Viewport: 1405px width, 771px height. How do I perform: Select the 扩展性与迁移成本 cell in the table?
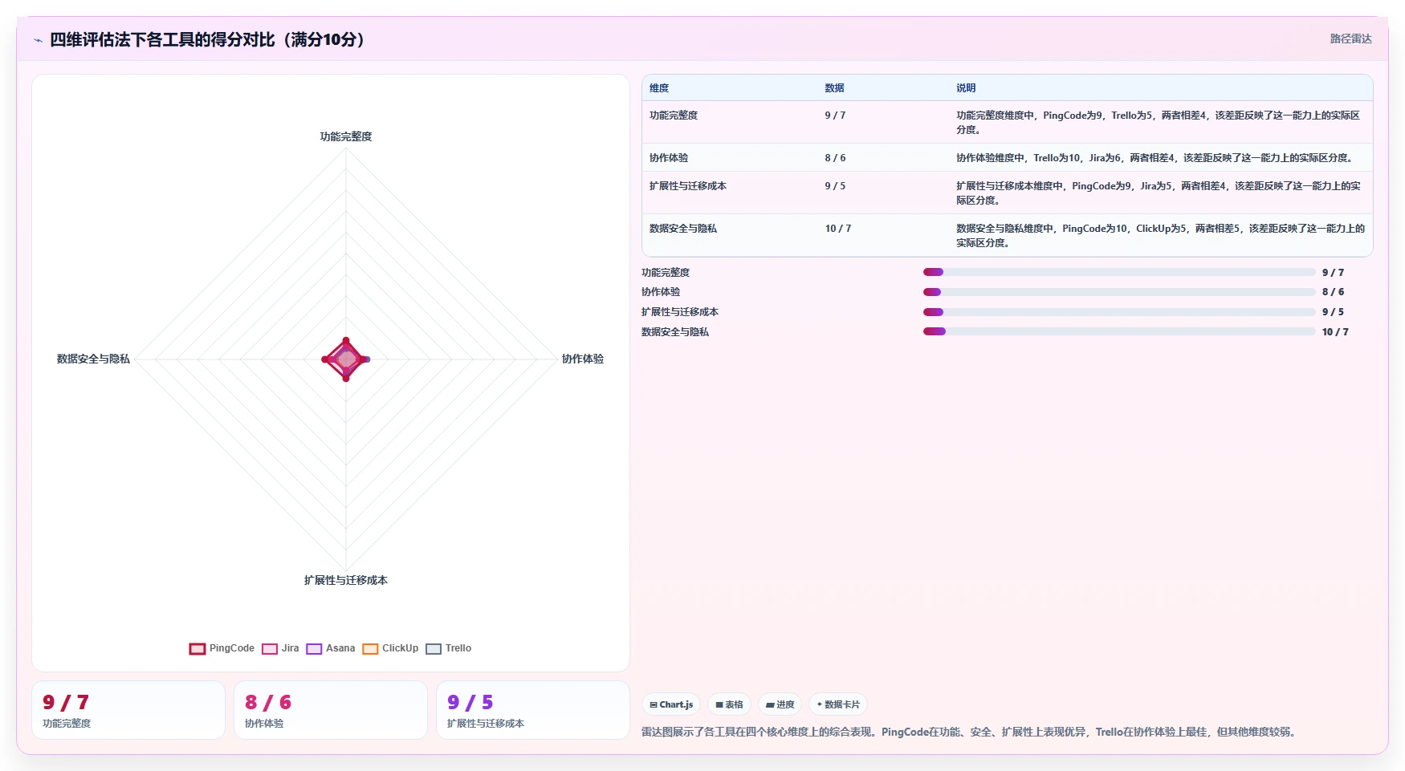(688, 186)
